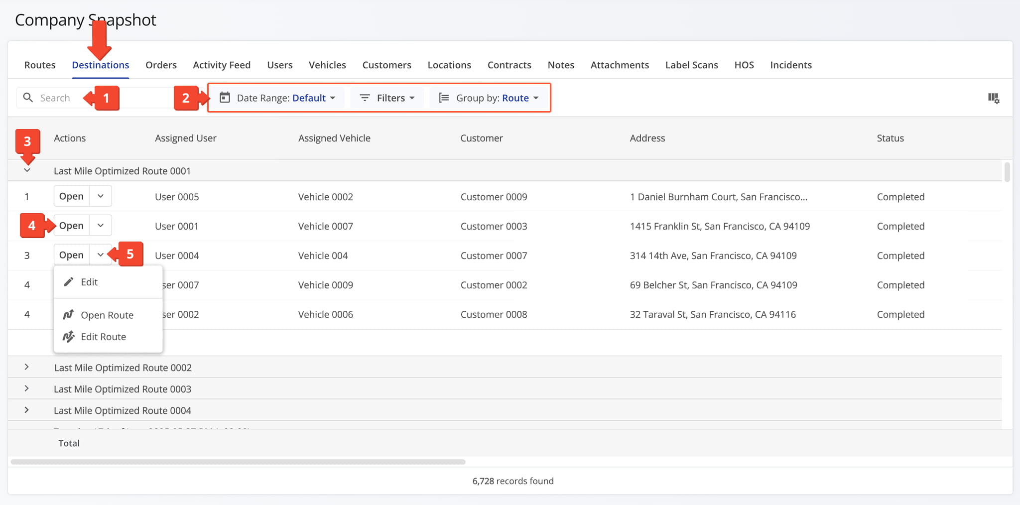
Task: Go to the HOS tab
Action: pos(744,65)
